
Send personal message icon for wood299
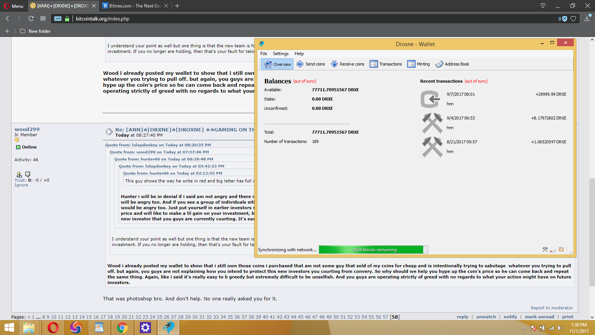(x=28, y=174)
